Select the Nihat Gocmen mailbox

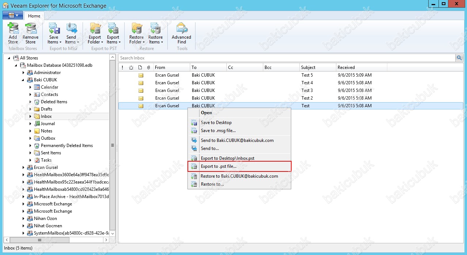tap(48, 226)
